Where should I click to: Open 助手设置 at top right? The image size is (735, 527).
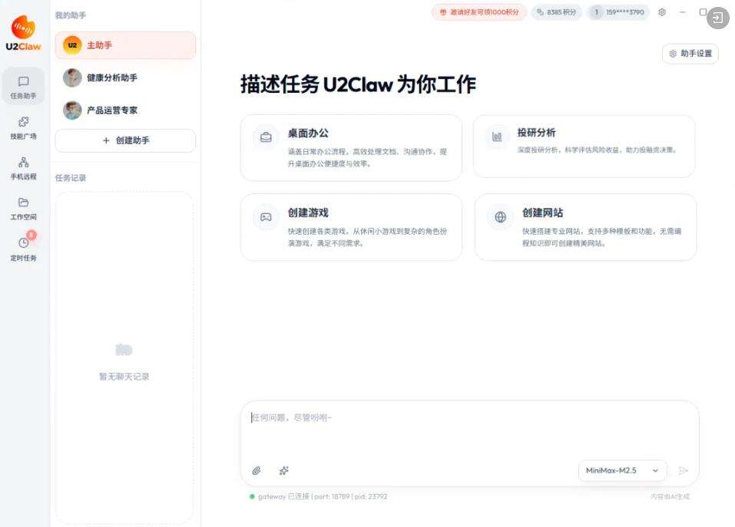point(690,54)
